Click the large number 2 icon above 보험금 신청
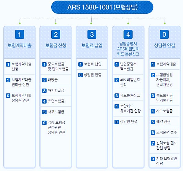The image size is (183, 171). point(56,35)
